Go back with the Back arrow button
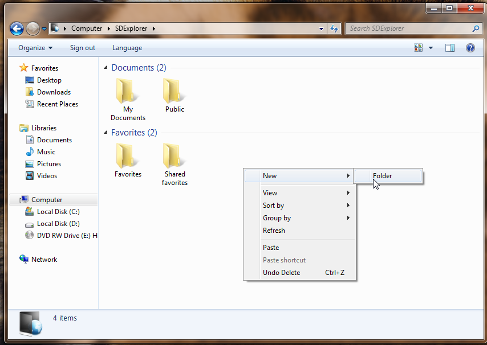The width and height of the screenshot is (487, 345). coord(17,29)
